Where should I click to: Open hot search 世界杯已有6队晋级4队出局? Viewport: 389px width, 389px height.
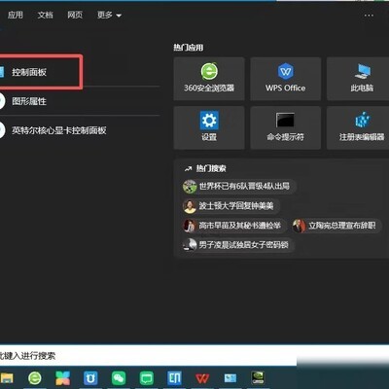point(239,187)
